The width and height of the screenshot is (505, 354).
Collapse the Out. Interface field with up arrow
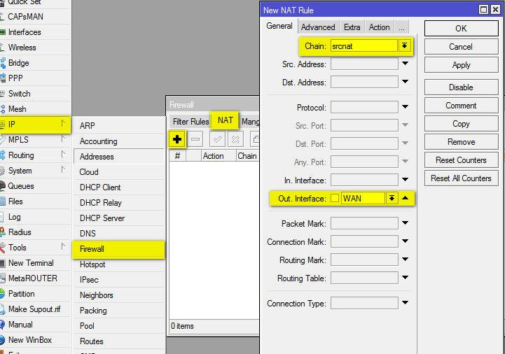pyautogui.click(x=405, y=198)
